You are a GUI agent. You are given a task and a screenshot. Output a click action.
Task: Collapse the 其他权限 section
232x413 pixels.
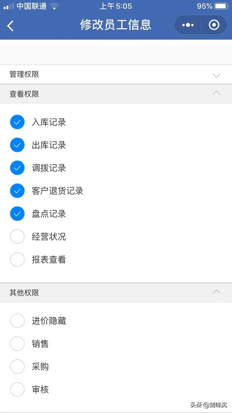pyautogui.click(x=216, y=292)
